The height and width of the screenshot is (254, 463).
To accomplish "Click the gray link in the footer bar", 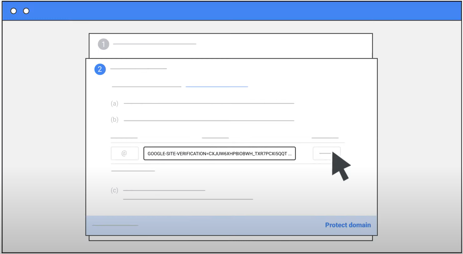I will [114, 225].
